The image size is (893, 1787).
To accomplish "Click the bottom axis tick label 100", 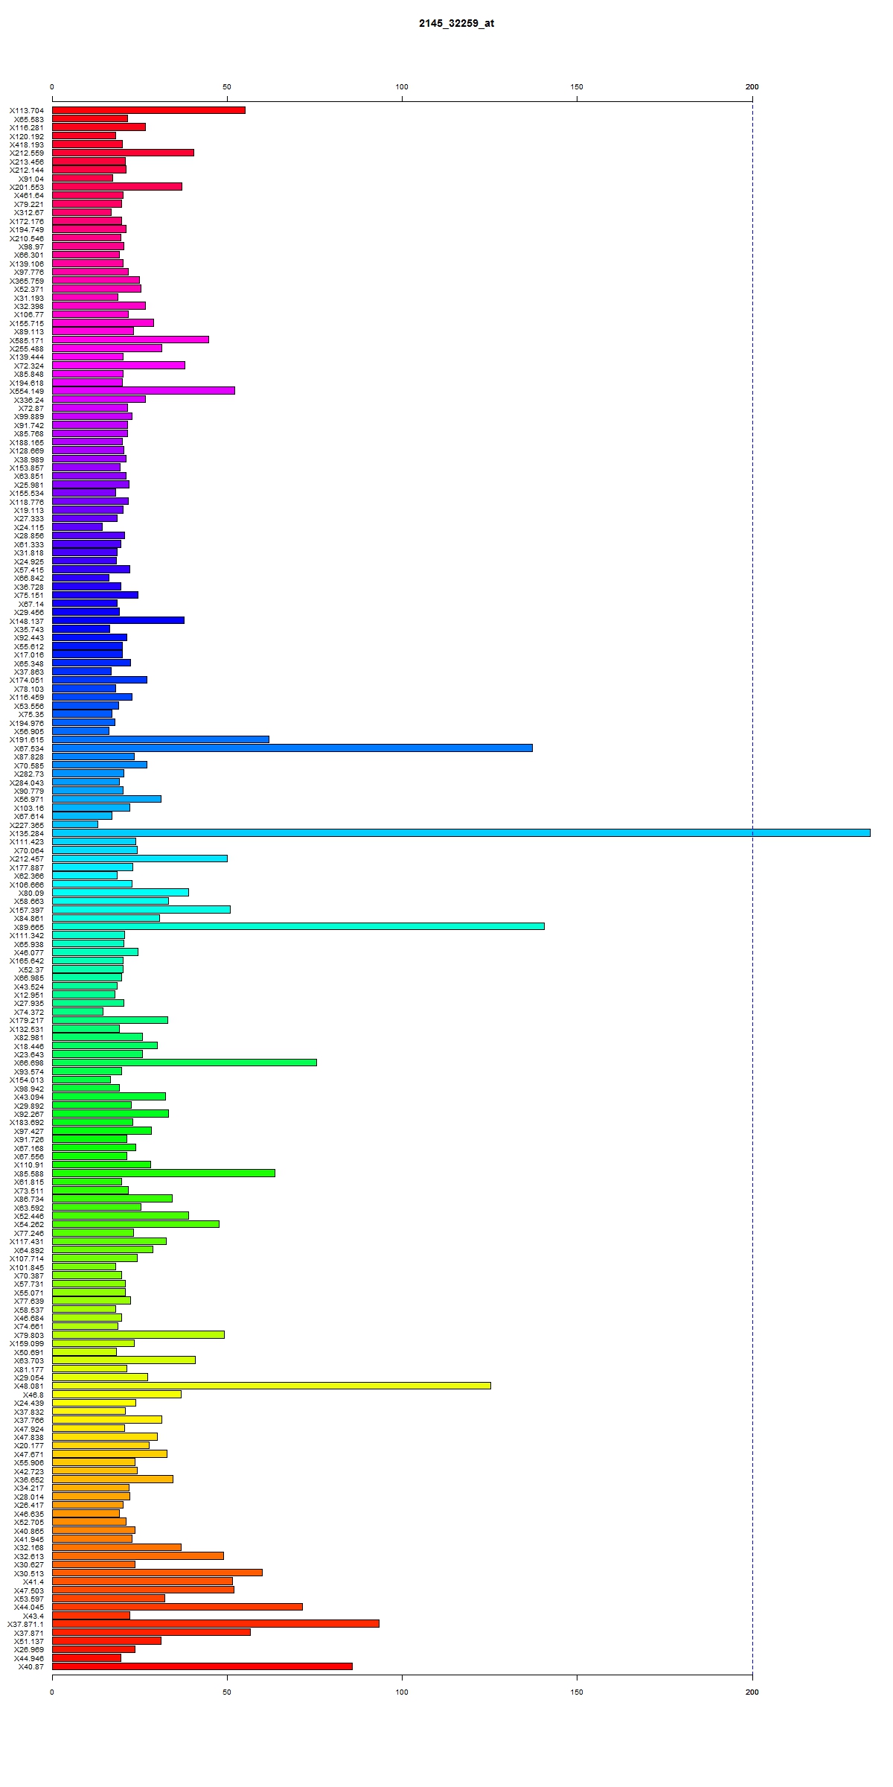I will [x=402, y=1692].
